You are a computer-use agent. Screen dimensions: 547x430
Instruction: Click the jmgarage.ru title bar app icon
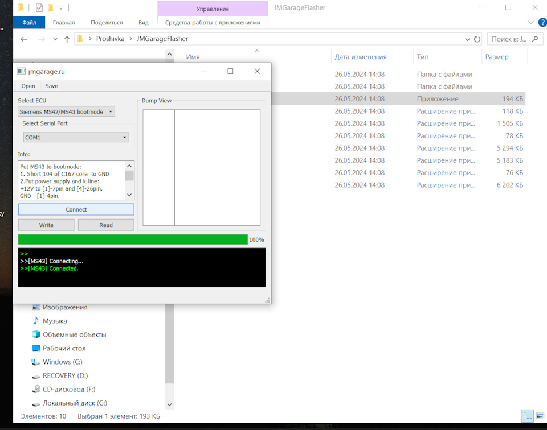pyautogui.click(x=21, y=71)
